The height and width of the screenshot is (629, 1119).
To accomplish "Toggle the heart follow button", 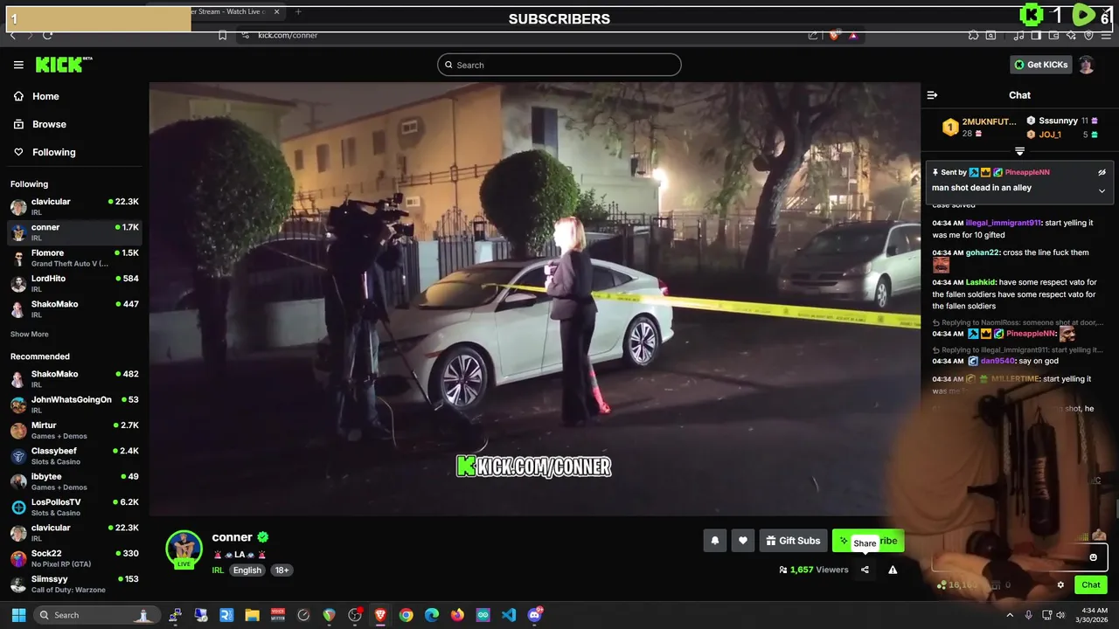I will (742, 541).
